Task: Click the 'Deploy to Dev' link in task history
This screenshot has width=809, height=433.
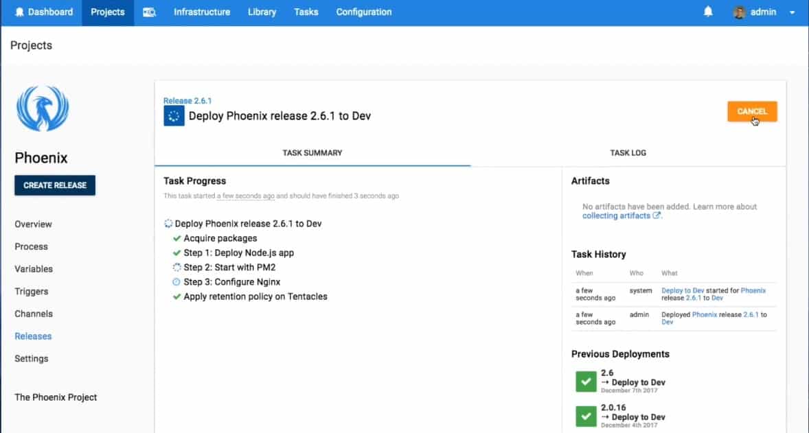Action: coord(683,291)
